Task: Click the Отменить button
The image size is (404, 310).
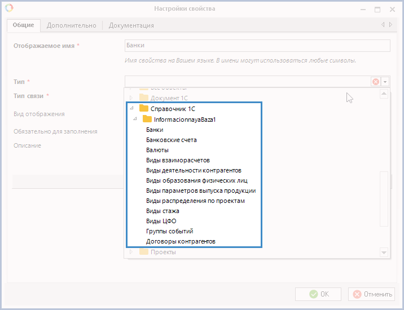Action: pos(371,294)
